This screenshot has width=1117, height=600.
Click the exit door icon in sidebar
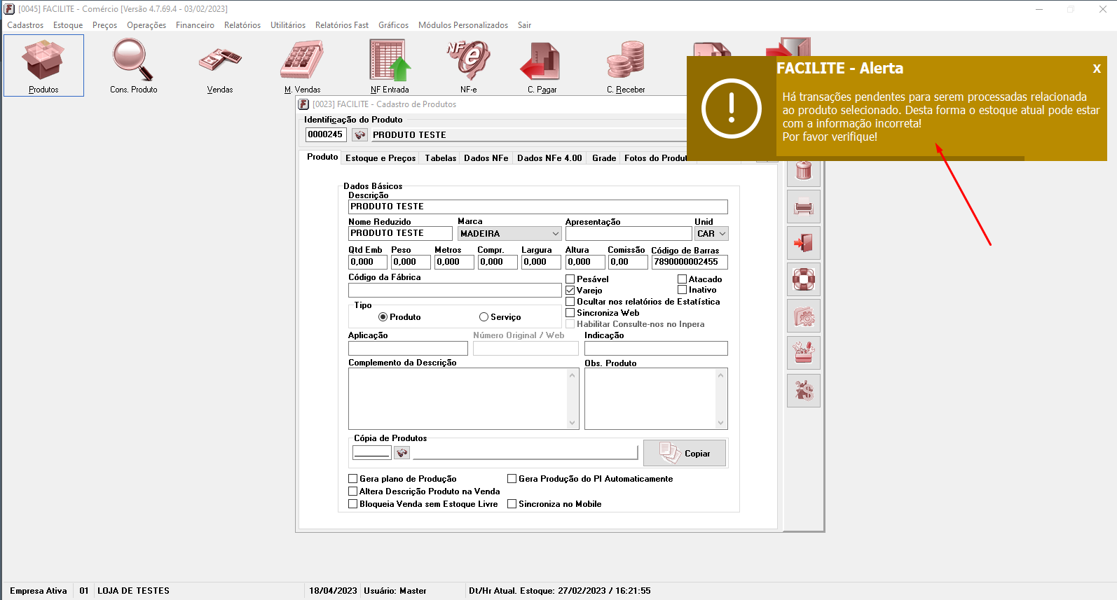804,243
